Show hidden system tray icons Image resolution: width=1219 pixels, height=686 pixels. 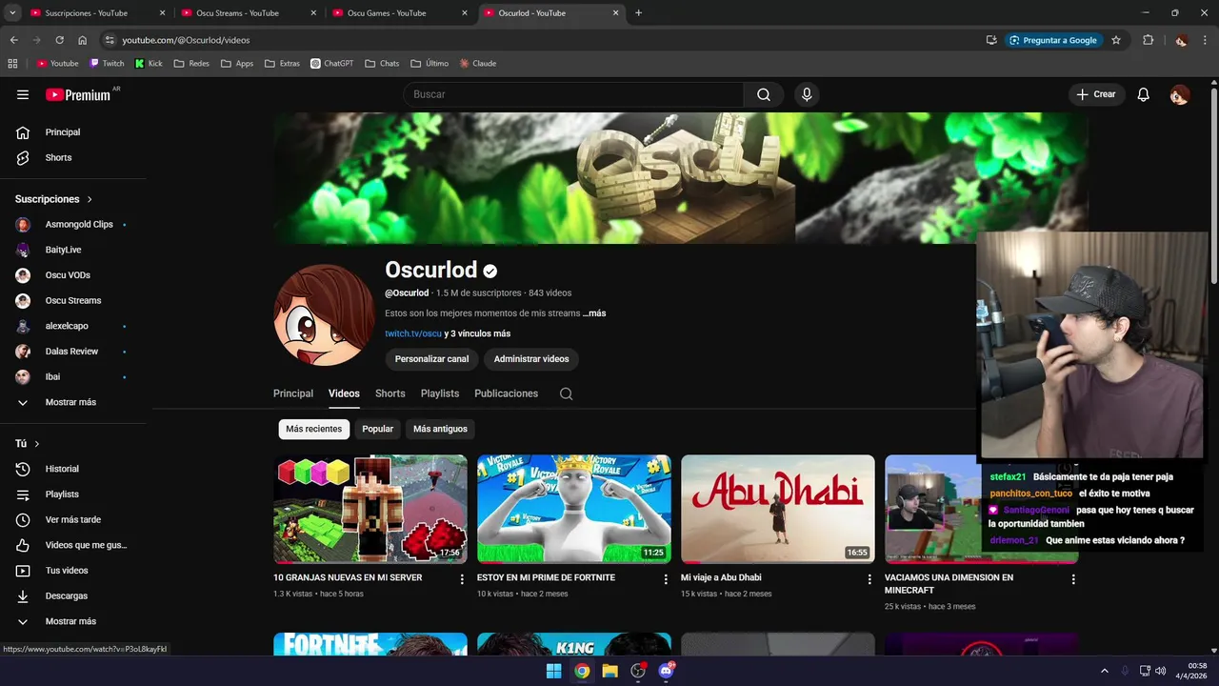click(x=1105, y=671)
